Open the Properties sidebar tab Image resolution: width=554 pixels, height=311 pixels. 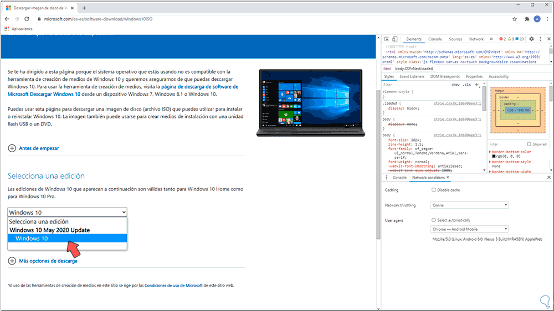click(x=474, y=76)
